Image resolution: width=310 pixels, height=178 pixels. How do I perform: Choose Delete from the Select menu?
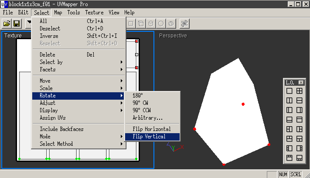click(78, 55)
